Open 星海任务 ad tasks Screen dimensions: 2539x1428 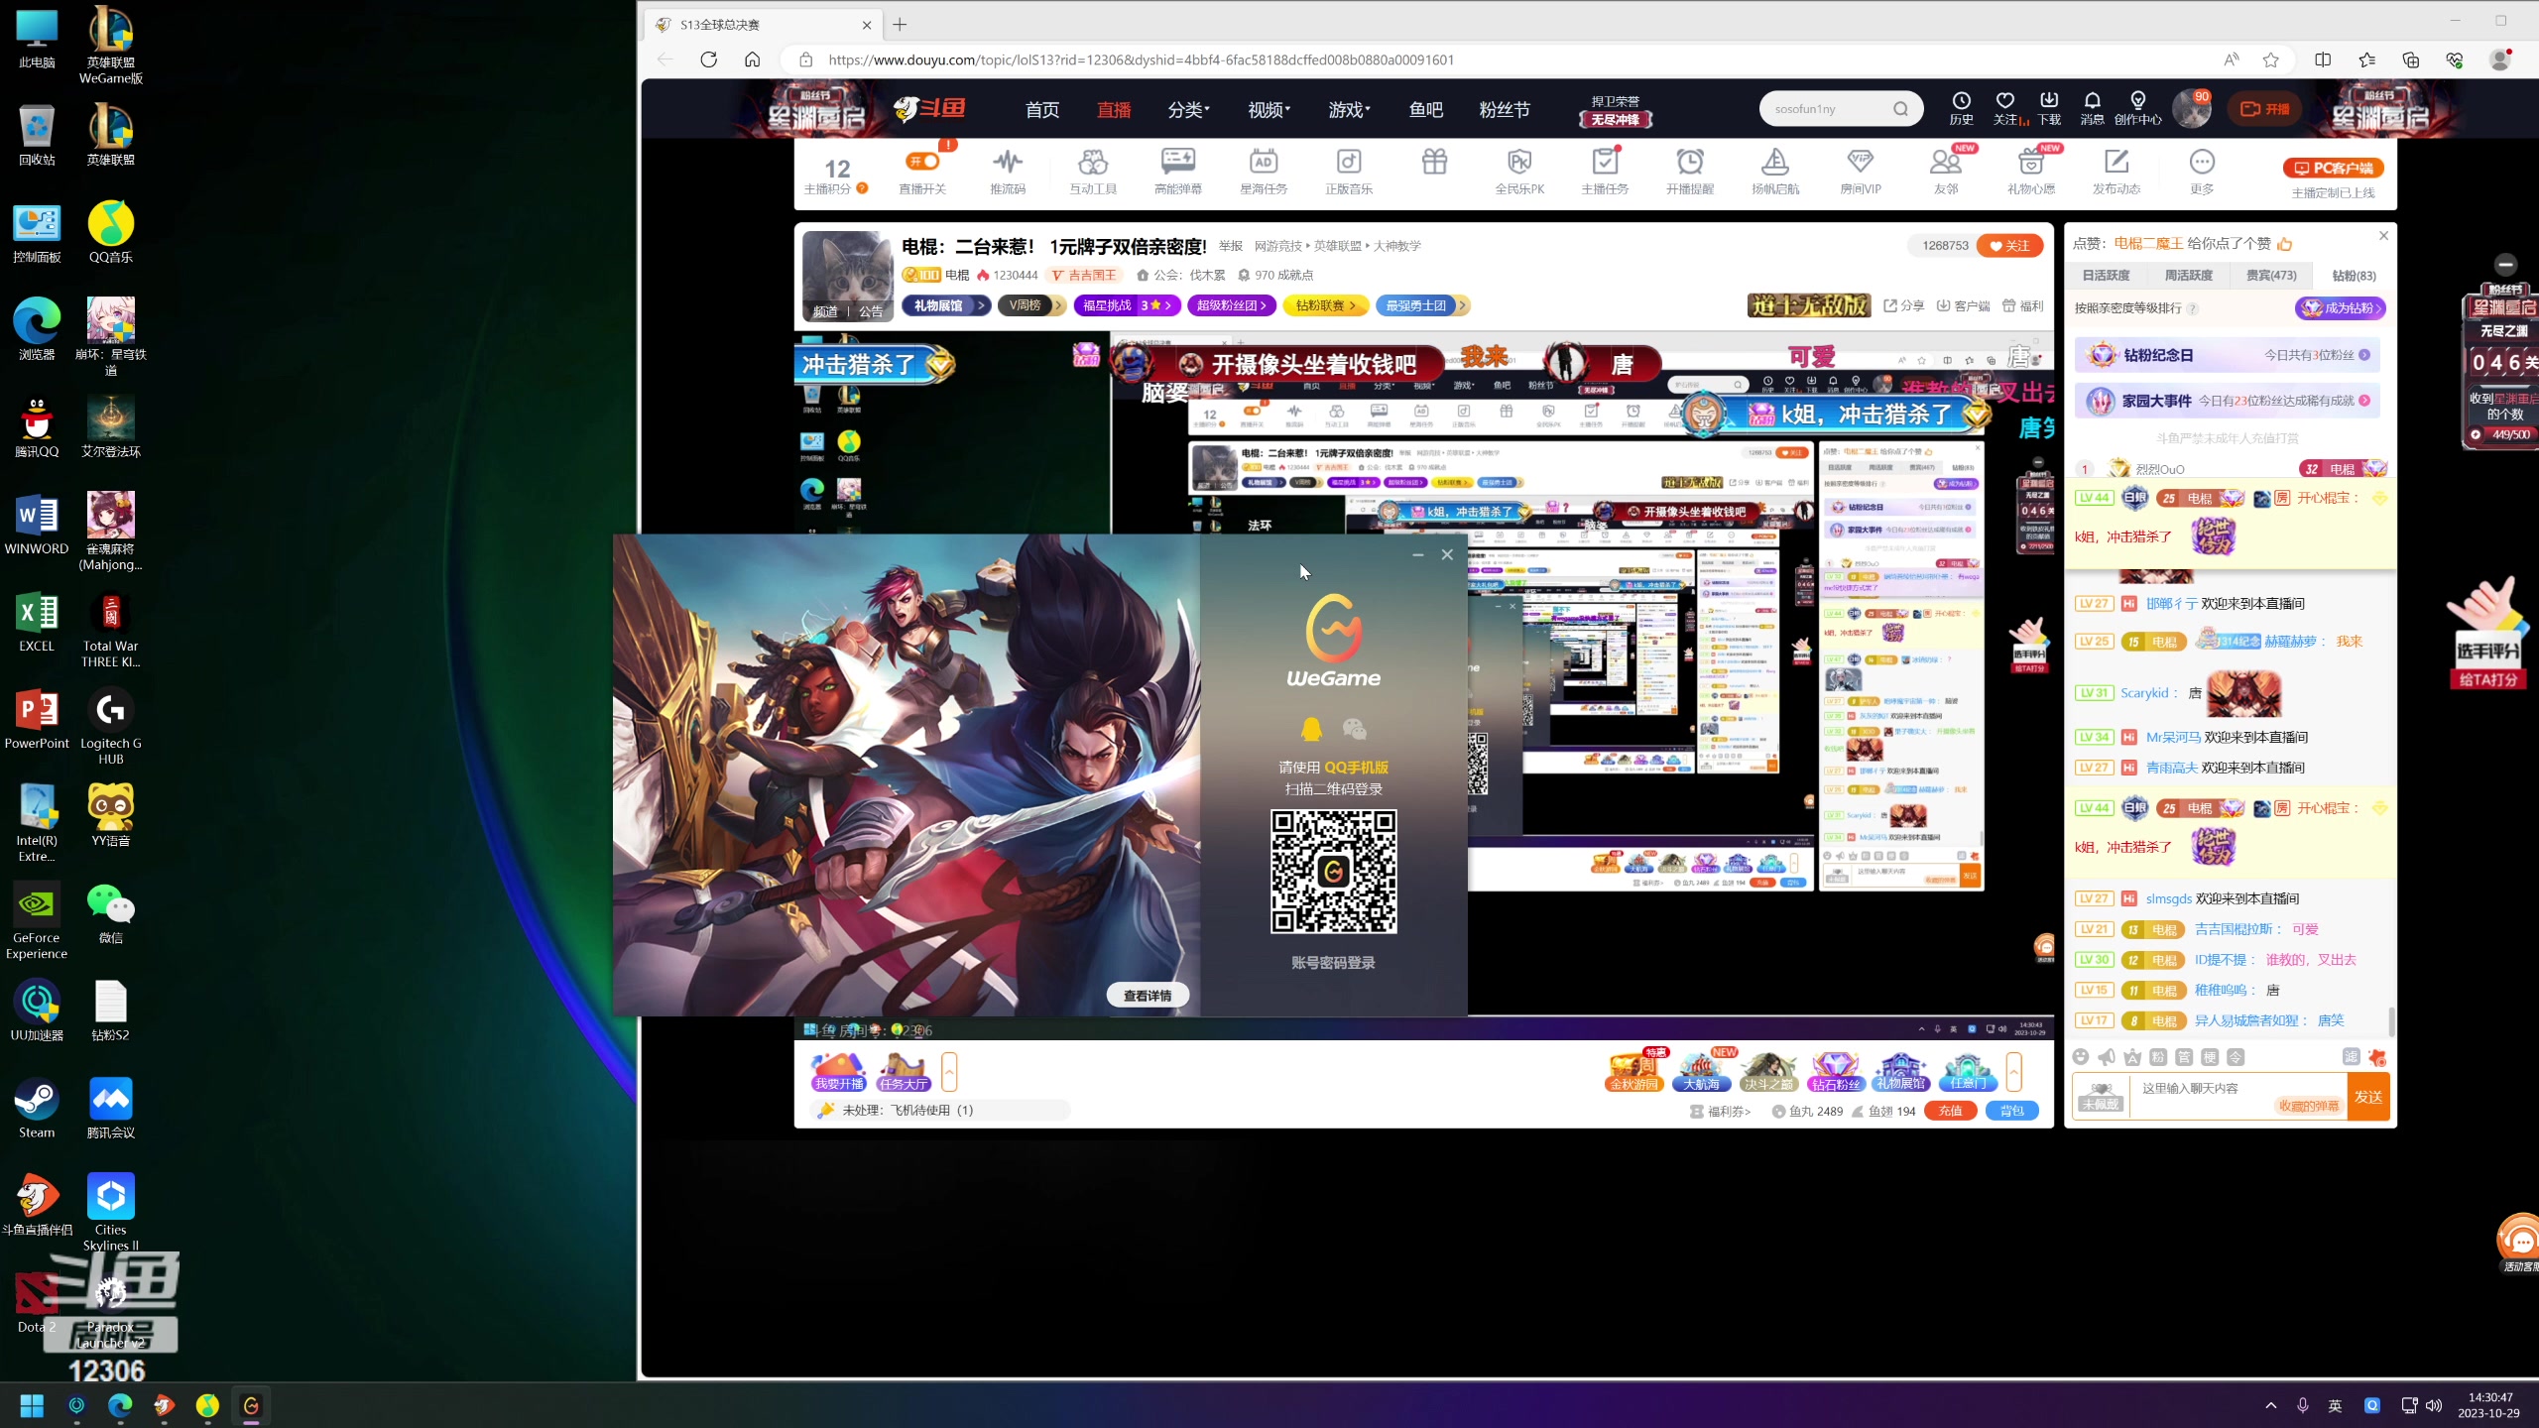point(1264,171)
